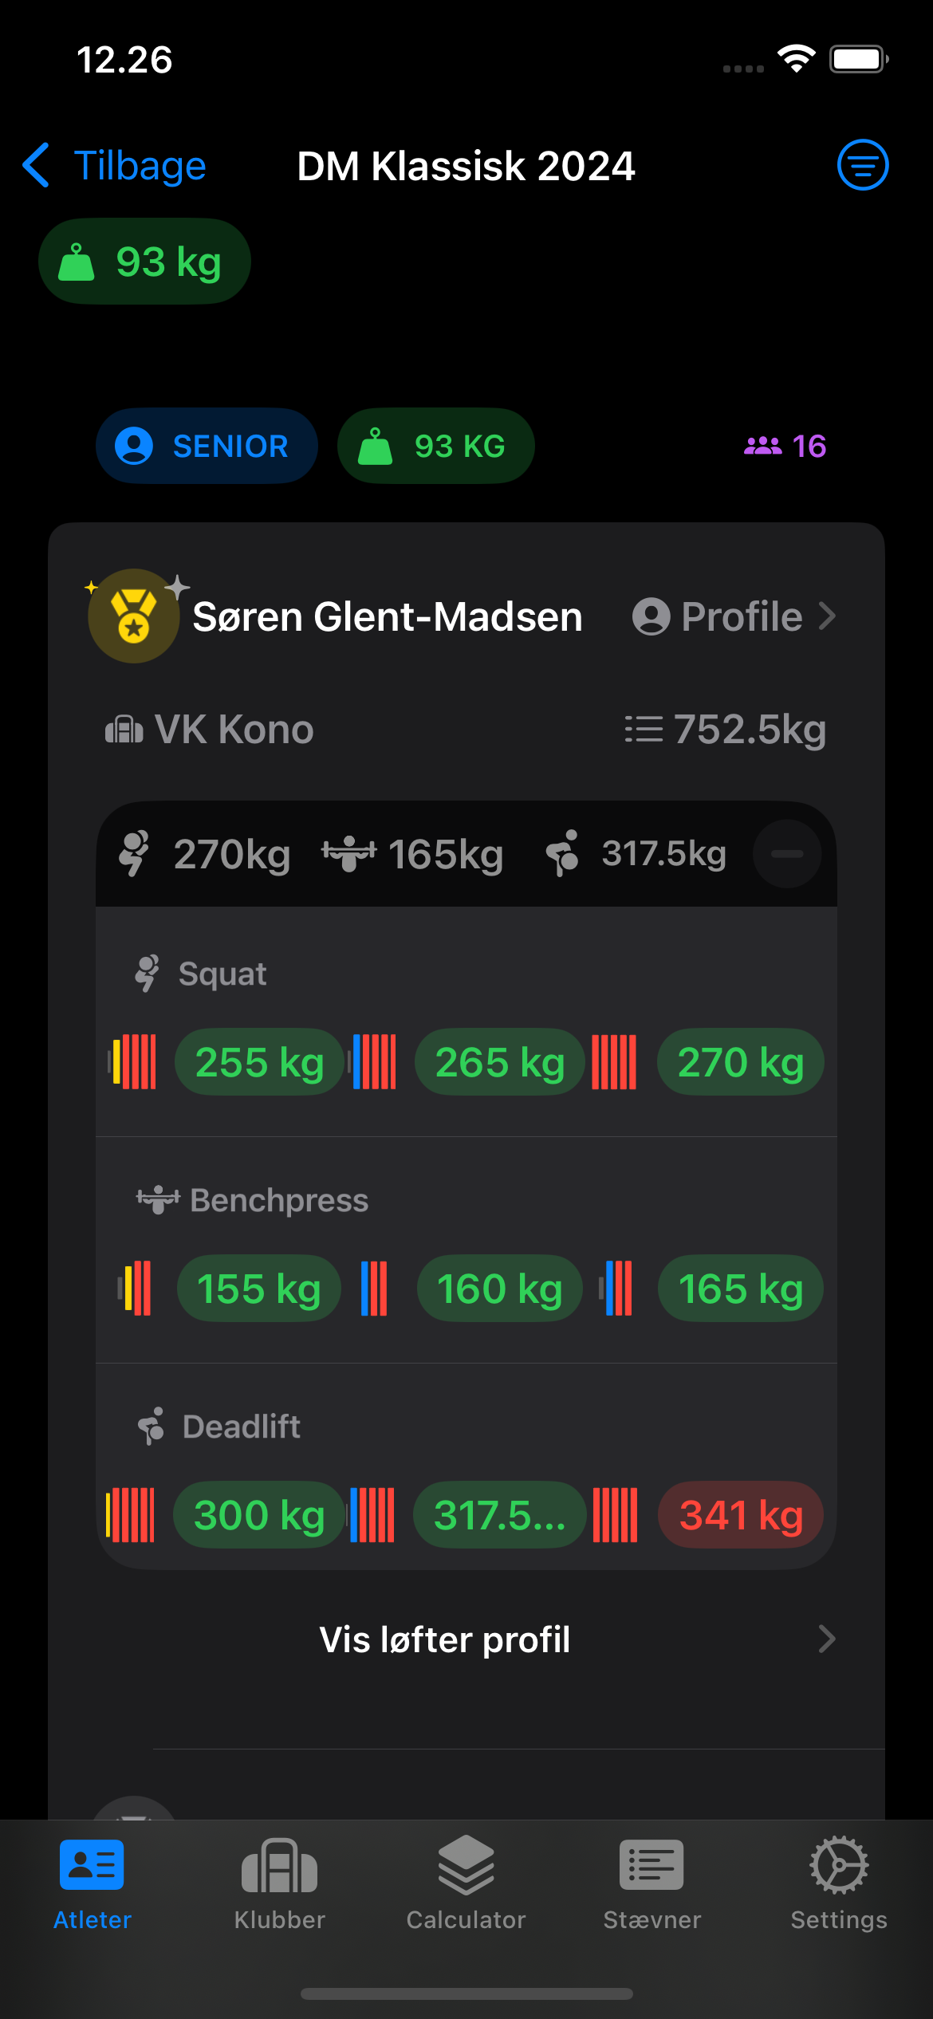Toggle the 93 KG weight class chip
933x2019 pixels.
tap(435, 446)
